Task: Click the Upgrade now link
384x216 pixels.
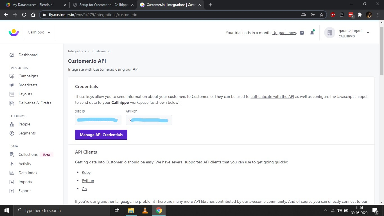Action: [x=284, y=33]
